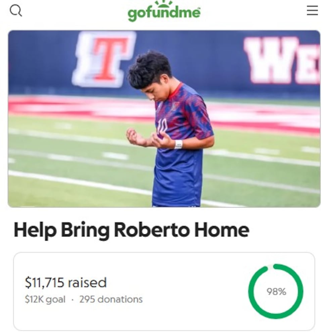Image resolution: width=329 pixels, height=333 pixels.
Task: Click the "$11,715 raised" amount
Action: pyautogui.click(x=66, y=282)
